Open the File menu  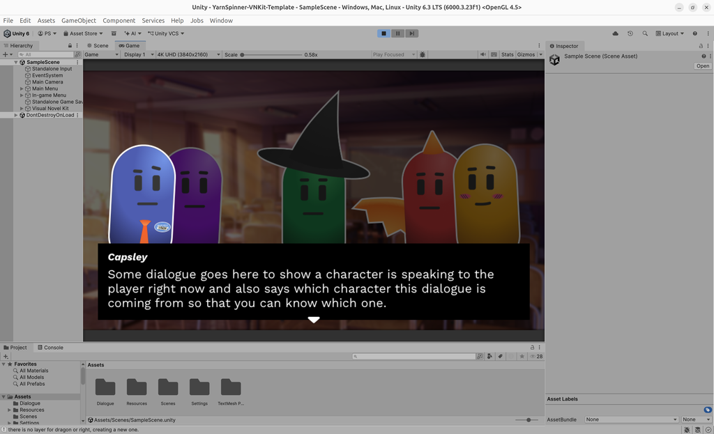pos(8,20)
